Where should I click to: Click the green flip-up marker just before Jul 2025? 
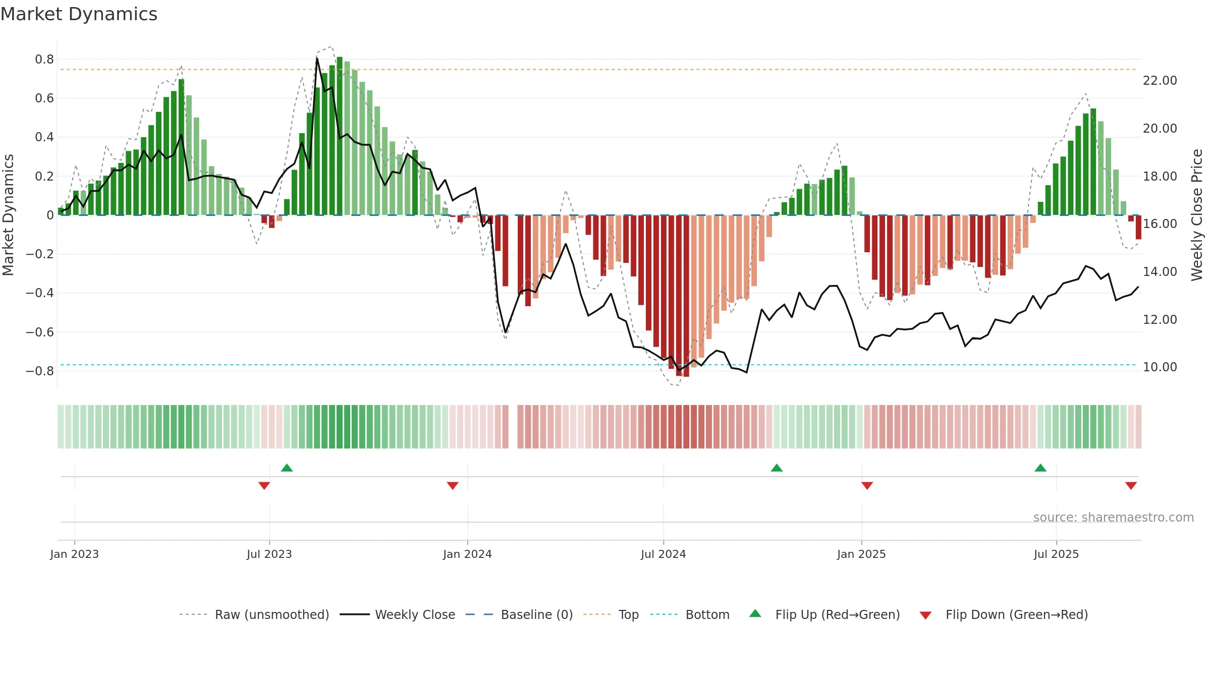[1040, 468]
